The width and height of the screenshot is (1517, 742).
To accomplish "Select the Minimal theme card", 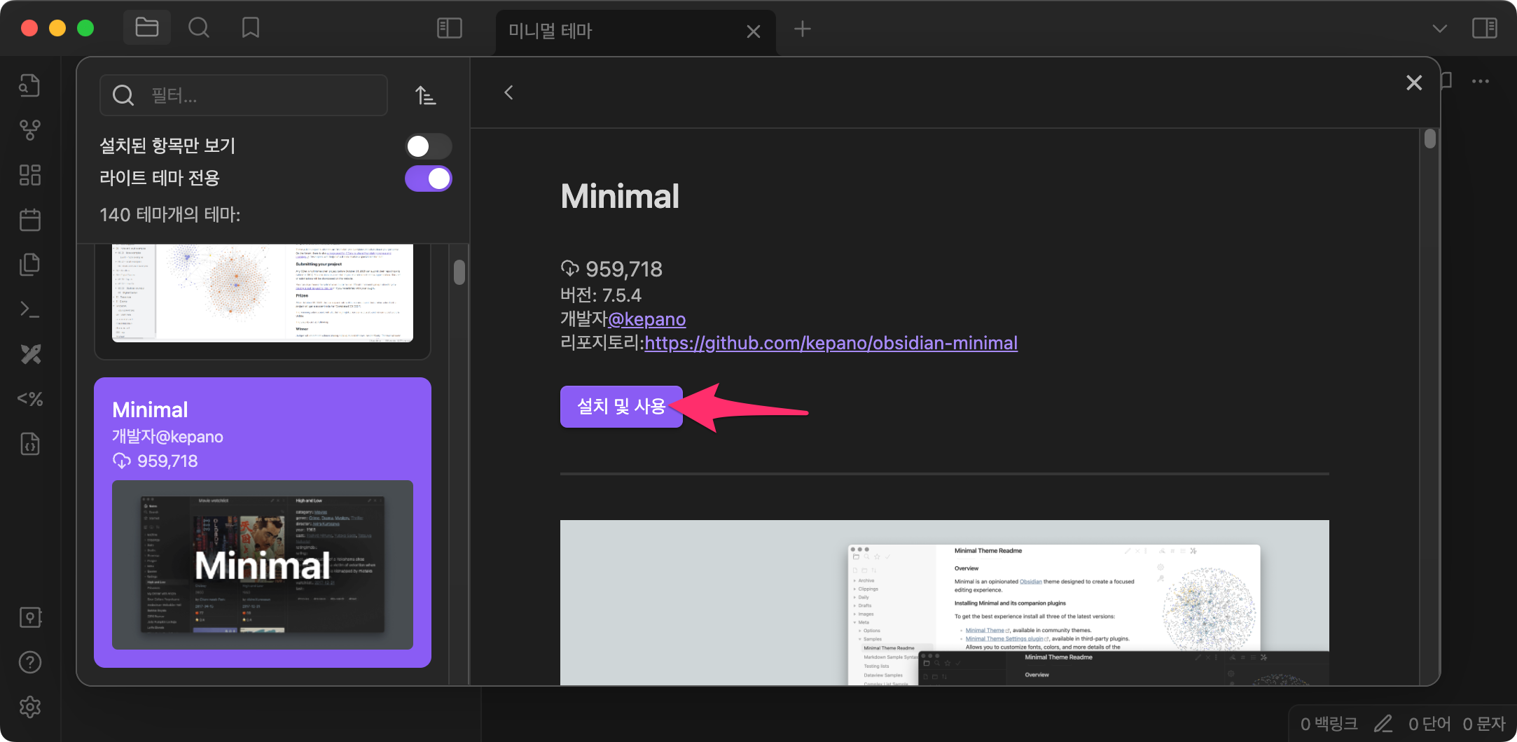I will [x=263, y=522].
